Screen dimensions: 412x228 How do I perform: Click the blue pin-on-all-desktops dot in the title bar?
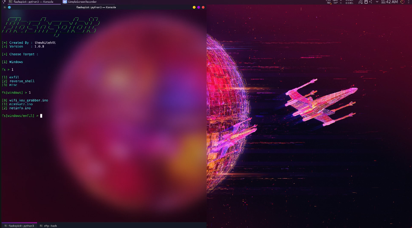[10, 7]
